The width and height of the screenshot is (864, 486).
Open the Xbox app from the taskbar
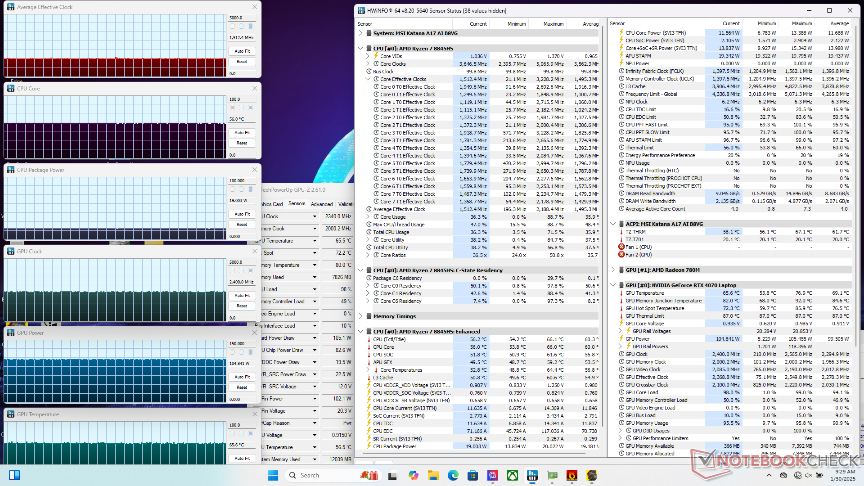tap(512, 475)
